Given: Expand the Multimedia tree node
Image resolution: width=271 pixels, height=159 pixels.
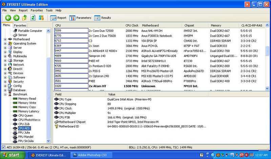Looking at the screenshot, I should click(x=5, y=56).
